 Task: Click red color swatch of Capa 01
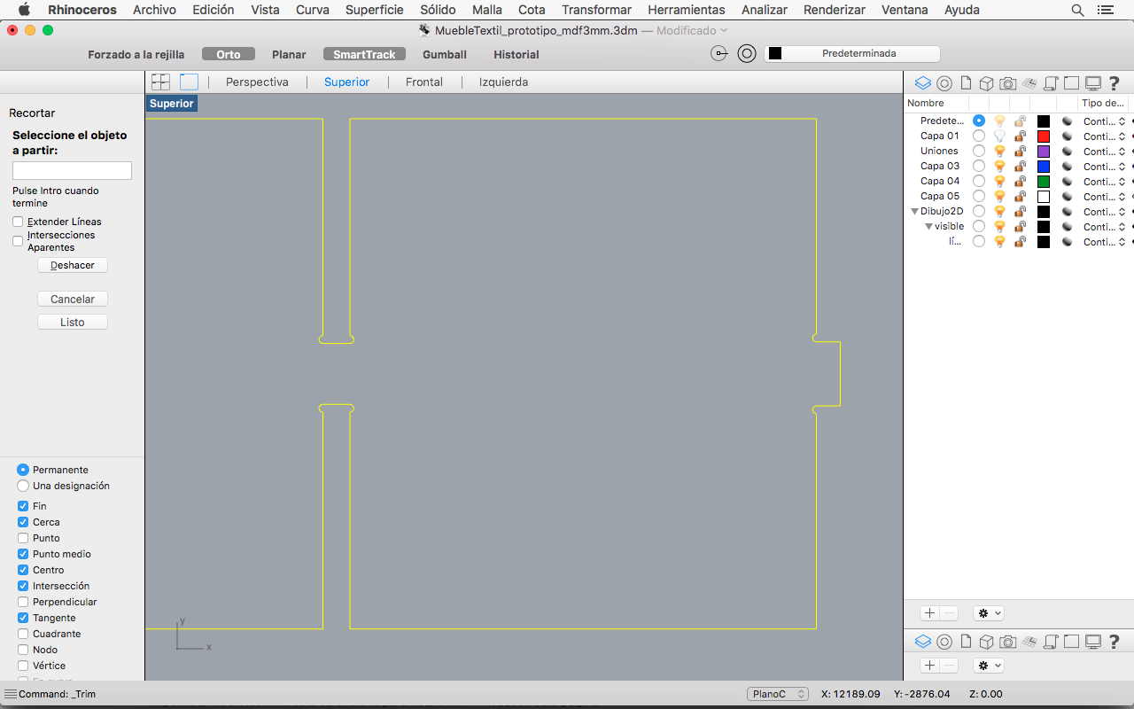[x=1044, y=136]
